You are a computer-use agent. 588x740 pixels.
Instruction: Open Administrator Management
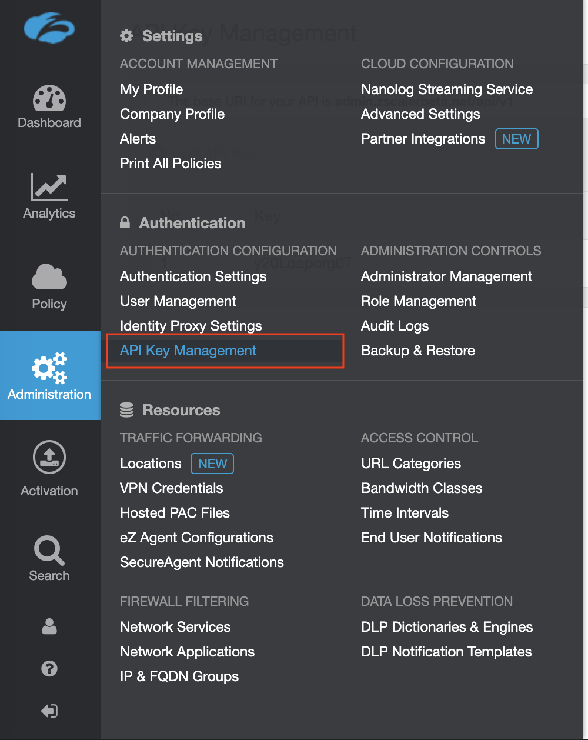coord(446,276)
